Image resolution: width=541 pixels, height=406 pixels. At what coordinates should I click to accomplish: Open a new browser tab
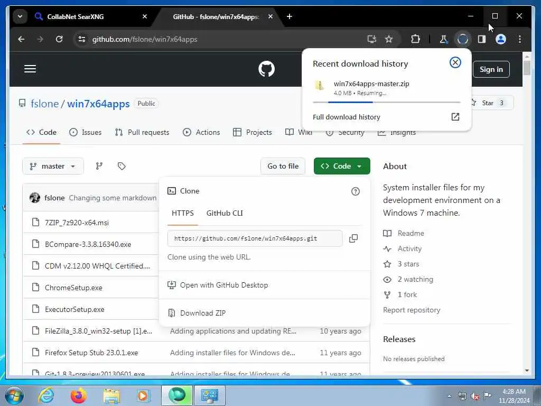[290, 16]
